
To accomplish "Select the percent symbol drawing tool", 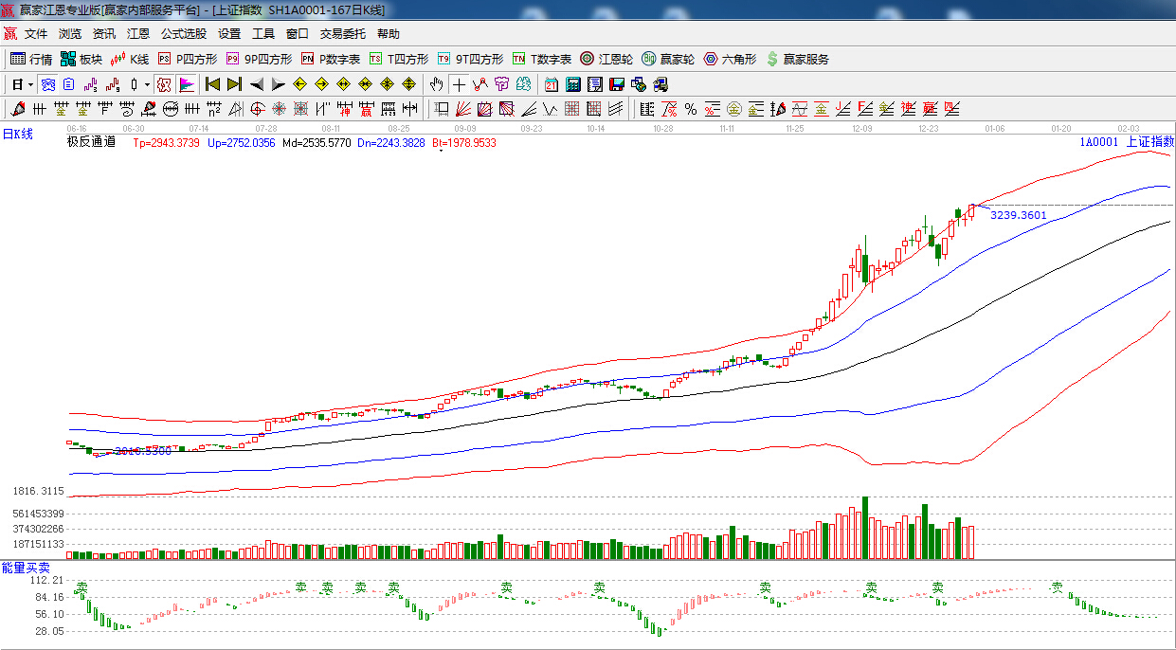I will click(x=691, y=109).
